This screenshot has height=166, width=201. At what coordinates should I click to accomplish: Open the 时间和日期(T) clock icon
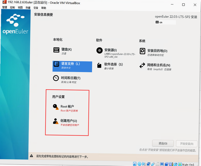pos(56,78)
